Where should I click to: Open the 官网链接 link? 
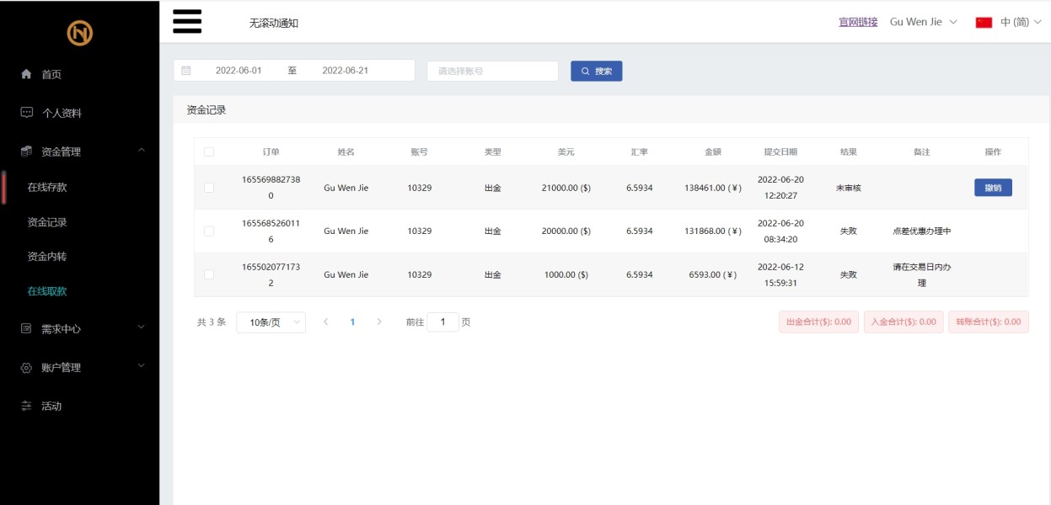(858, 22)
